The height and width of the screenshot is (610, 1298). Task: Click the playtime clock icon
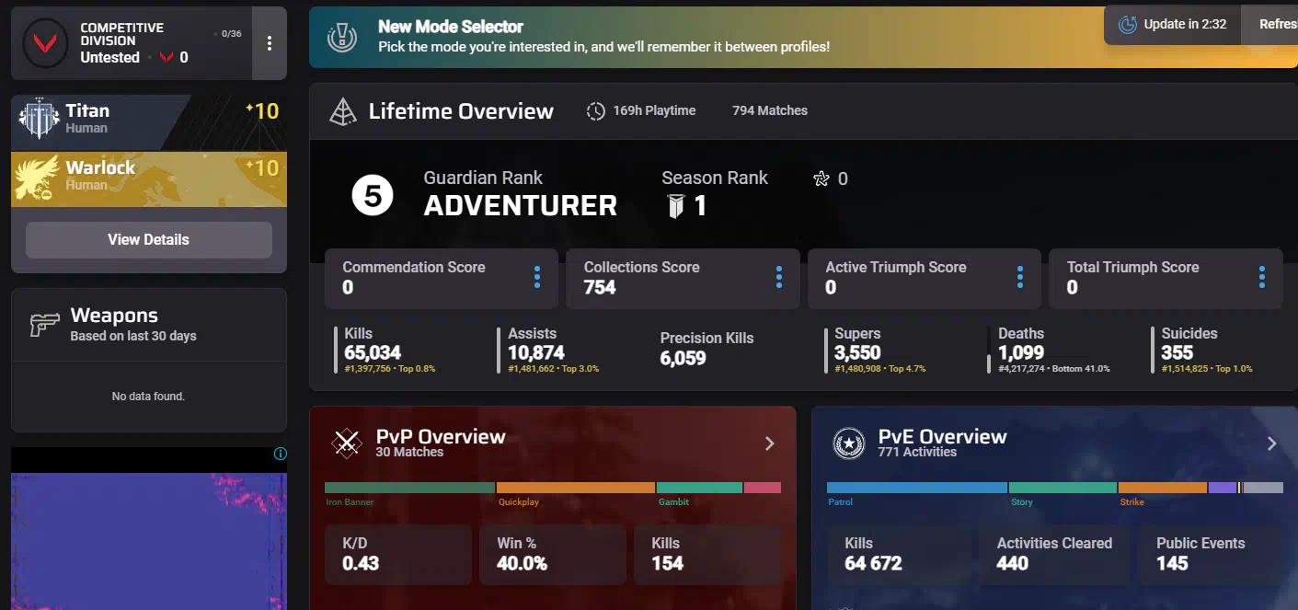click(596, 111)
